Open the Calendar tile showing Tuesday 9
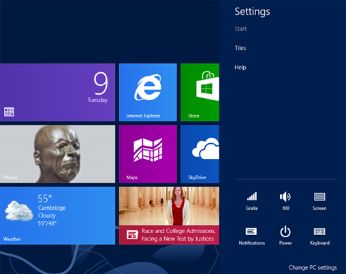 [57, 92]
